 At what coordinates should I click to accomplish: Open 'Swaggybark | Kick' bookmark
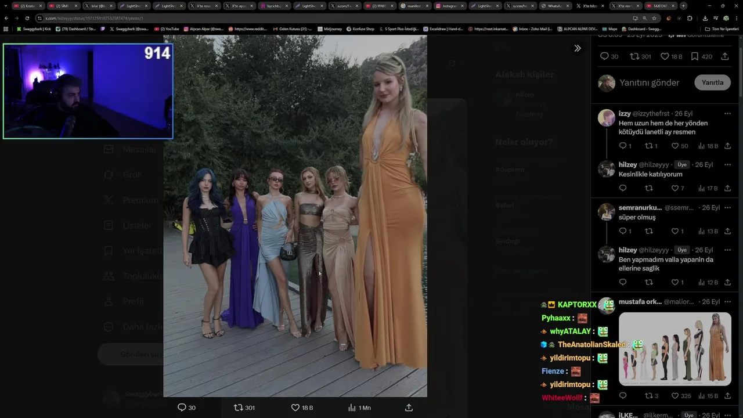[34, 28]
